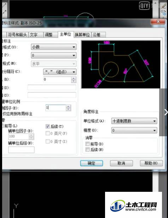The height and width of the screenshot is (218, 168).
Task: Open the angle precision 精度 (O) dropdown
Action: pos(134,130)
